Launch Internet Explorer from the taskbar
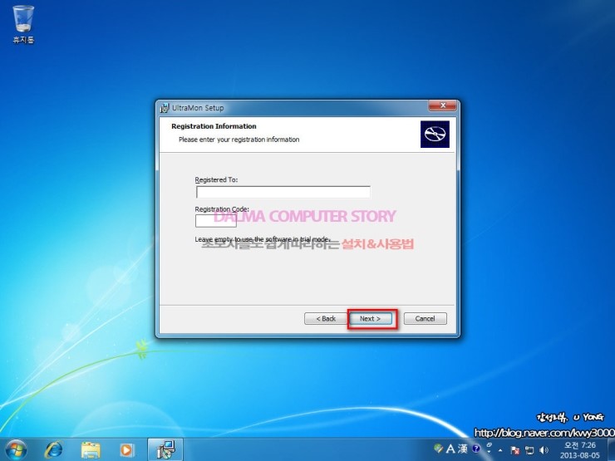 click(x=54, y=449)
